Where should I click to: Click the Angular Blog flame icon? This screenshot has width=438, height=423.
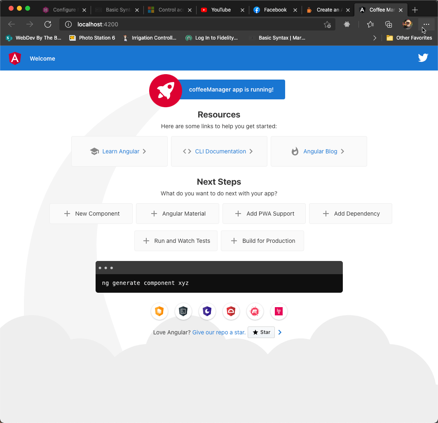(x=295, y=151)
